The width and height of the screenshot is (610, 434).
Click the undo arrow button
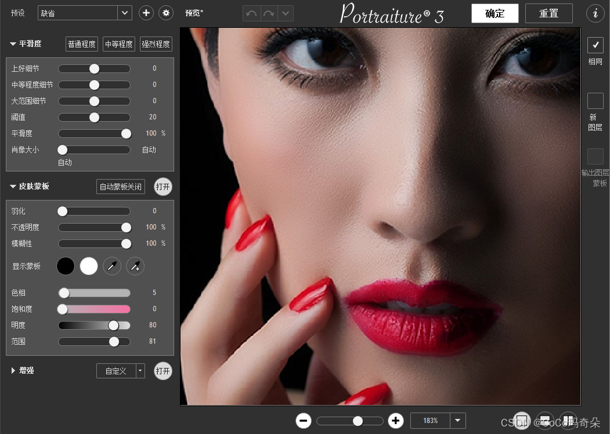pyautogui.click(x=251, y=13)
